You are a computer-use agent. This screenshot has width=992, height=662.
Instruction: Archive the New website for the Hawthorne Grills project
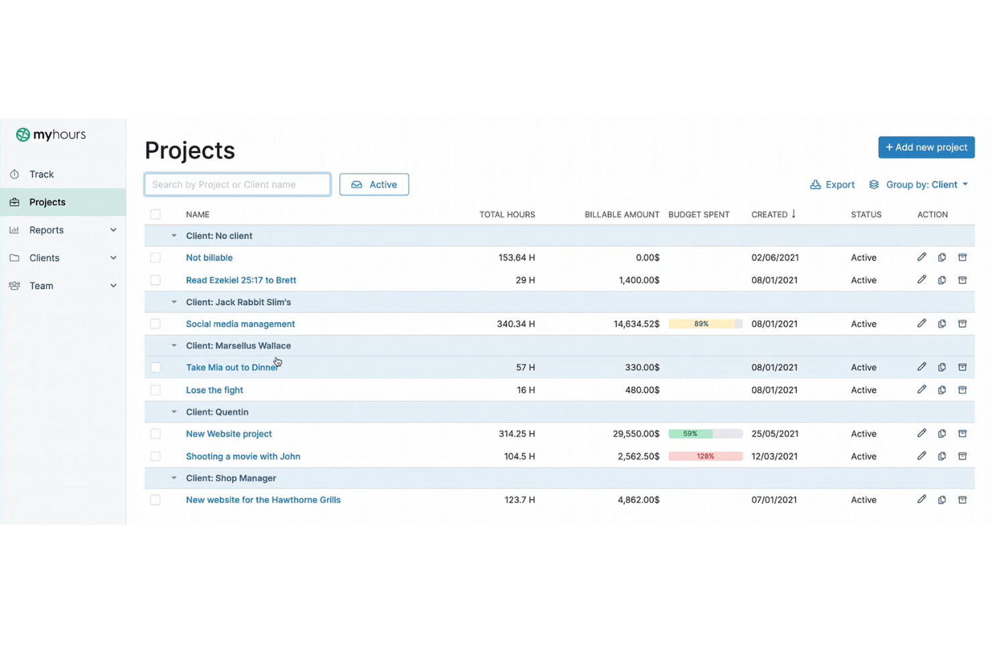click(x=963, y=500)
